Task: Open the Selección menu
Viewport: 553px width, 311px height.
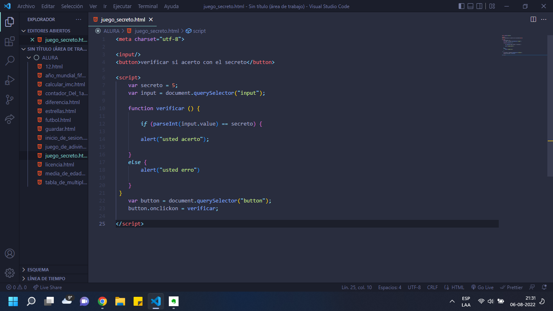Action: [x=72, y=6]
